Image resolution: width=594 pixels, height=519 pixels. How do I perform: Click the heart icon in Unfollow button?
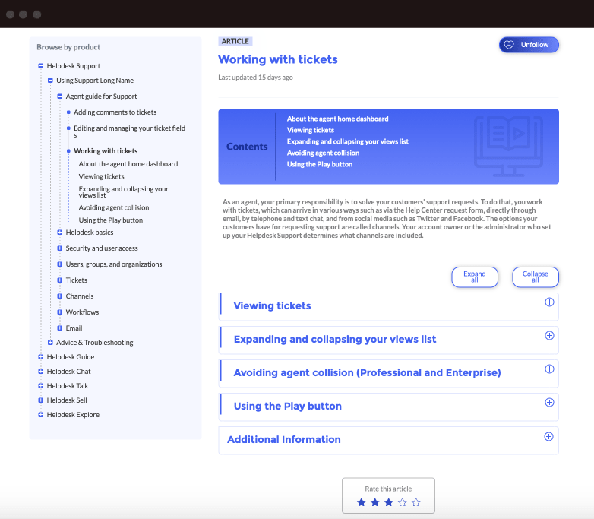pyautogui.click(x=509, y=45)
